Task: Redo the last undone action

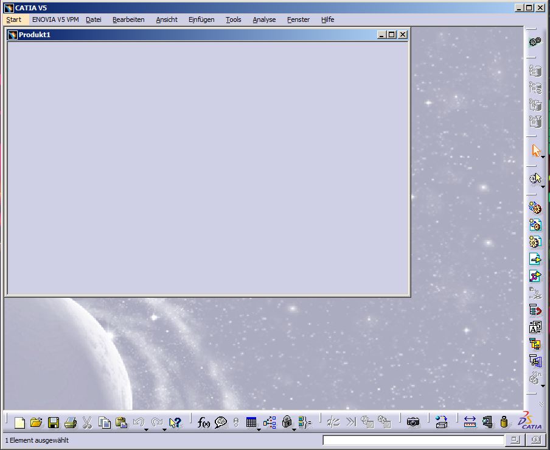Action: pos(156,422)
